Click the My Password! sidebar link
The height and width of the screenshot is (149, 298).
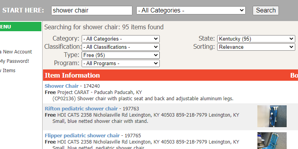tap(14, 61)
